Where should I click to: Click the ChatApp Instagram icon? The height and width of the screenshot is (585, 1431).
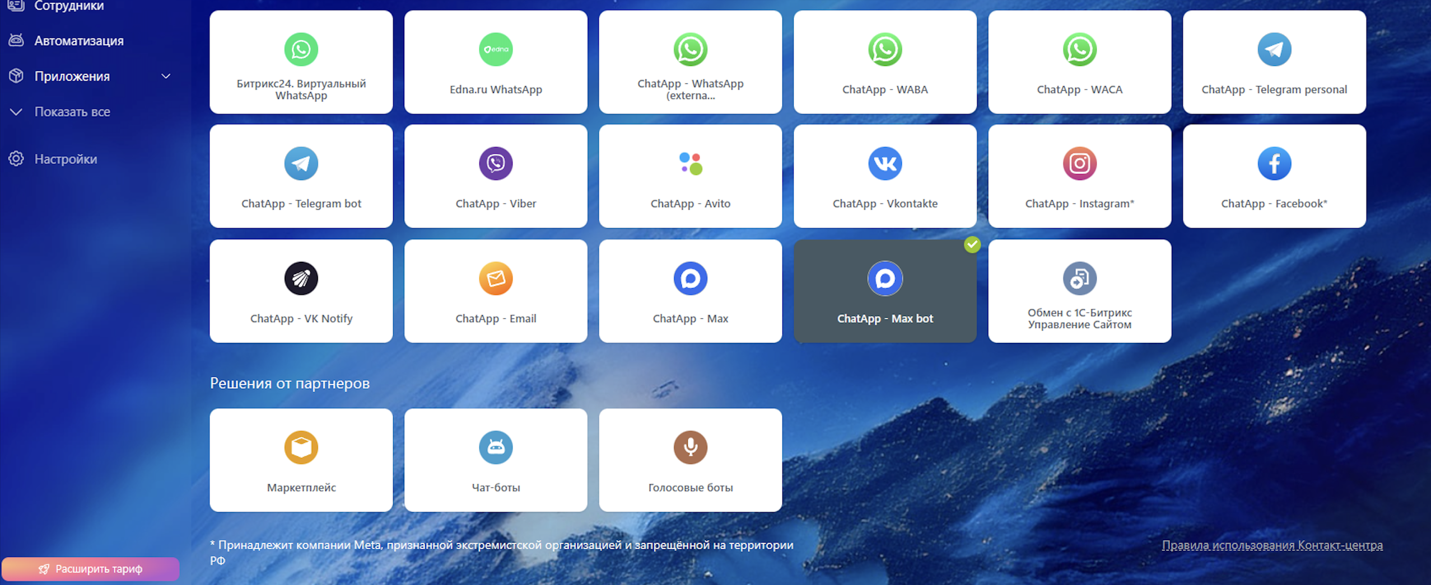[x=1079, y=164]
